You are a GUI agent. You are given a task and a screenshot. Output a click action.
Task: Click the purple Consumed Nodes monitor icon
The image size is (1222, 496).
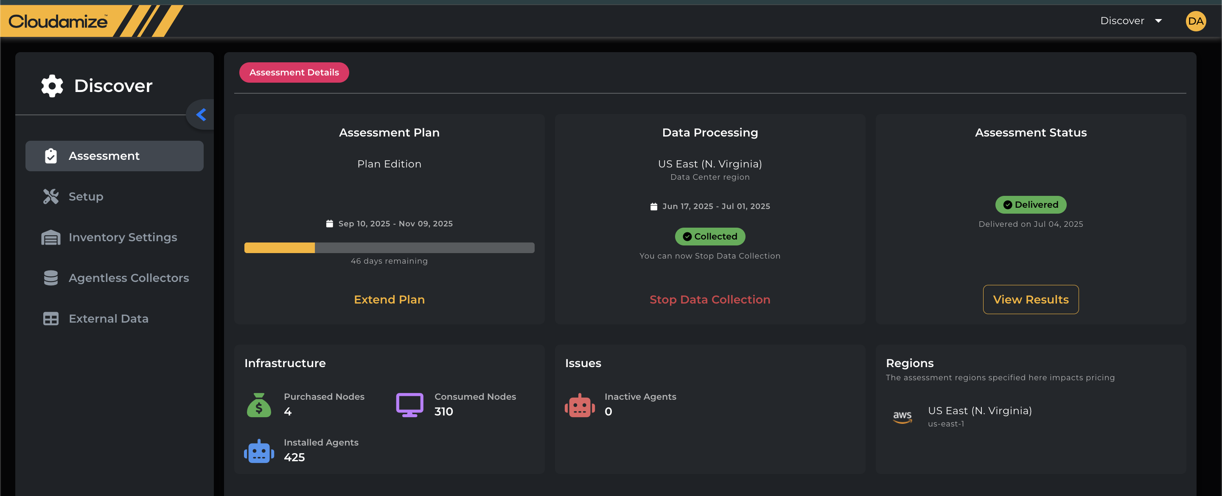(x=409, y=404)
